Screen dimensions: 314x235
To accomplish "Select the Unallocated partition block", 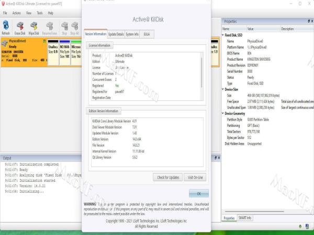I will (53, 53).
